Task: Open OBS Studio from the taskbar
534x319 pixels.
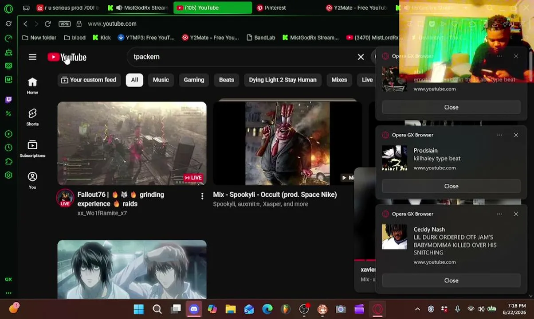Action: coord(304,309)
